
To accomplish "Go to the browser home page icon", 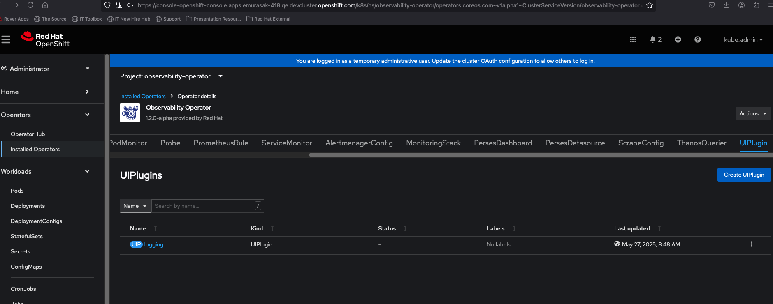I will (x=45, y=5).
